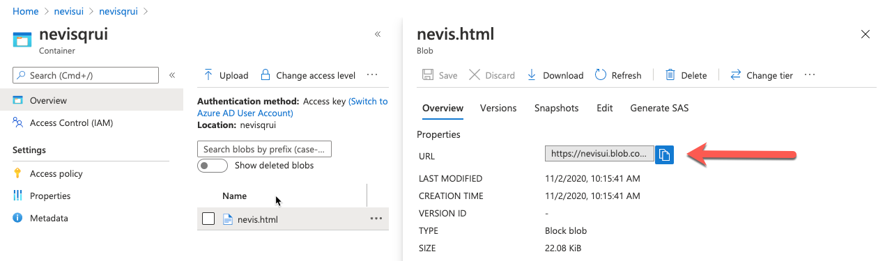Toggle Show deleted blobs switch
Screen dimensions: 885x261
[213, 166]
